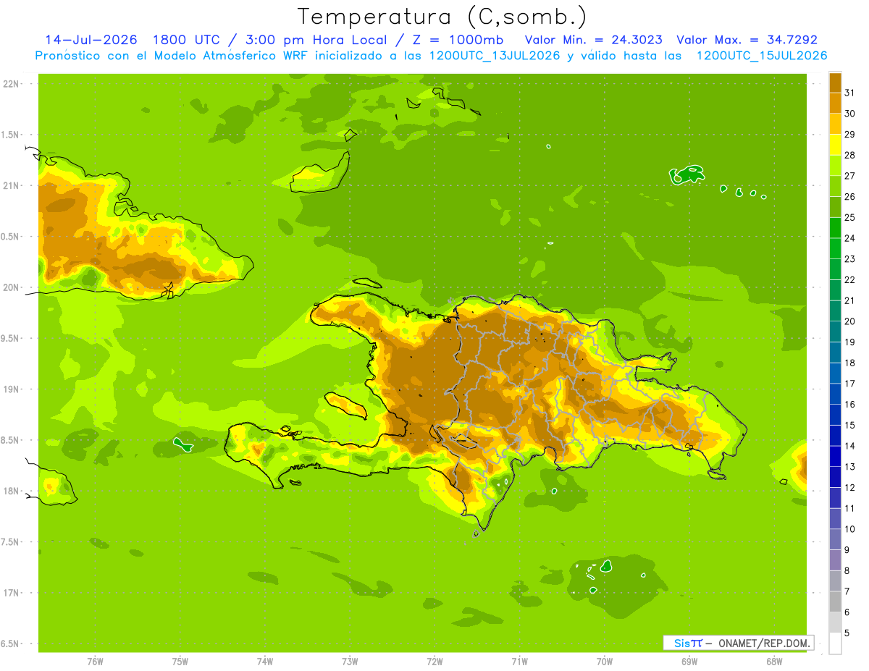
Task: Select legend swatch between 12 and 13
Action: coord(835,477)
